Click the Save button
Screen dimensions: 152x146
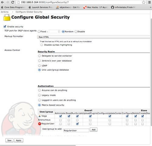(x=9, y=141)
